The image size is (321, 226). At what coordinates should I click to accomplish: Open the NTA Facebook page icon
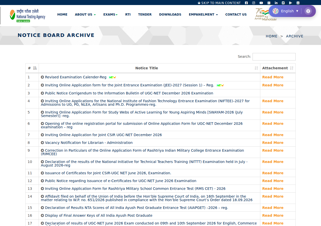click(x=246, y=3)
